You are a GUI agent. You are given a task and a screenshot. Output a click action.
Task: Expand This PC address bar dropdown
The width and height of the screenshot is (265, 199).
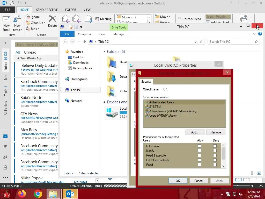[195, 42]
